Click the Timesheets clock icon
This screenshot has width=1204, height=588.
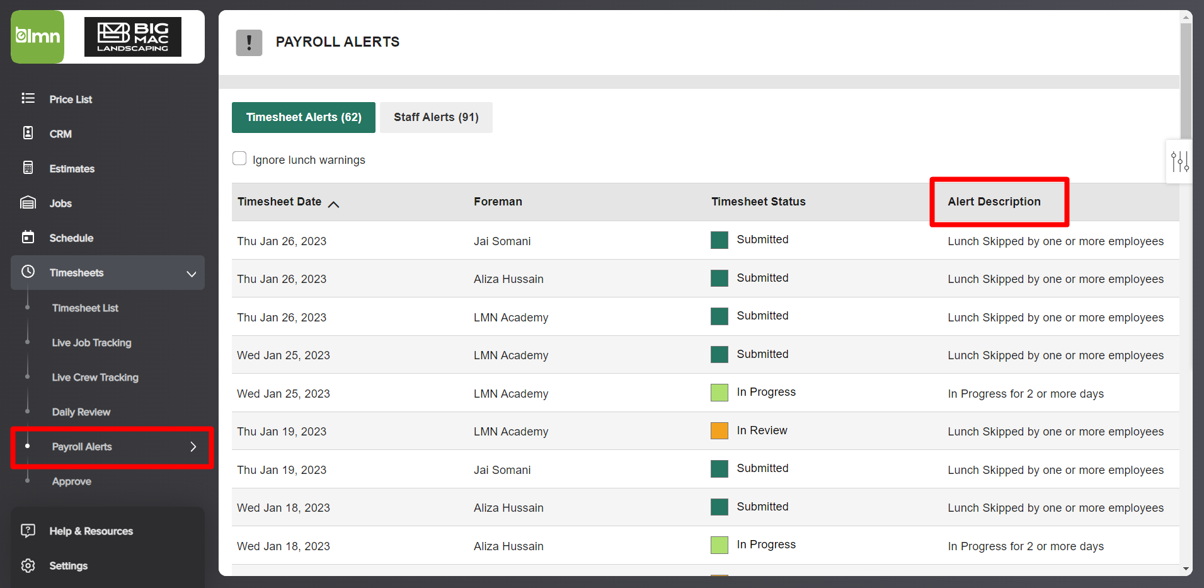[x=28, y=272]
